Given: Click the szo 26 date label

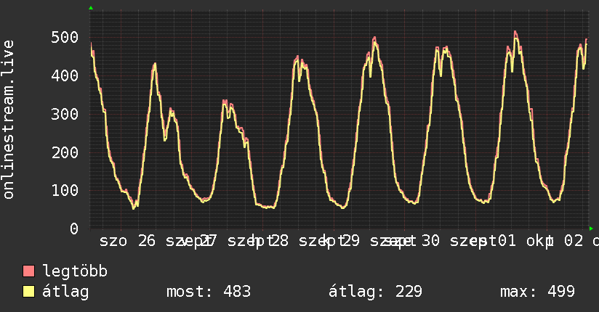Looking at the screenshot, I should pos(128,241).
